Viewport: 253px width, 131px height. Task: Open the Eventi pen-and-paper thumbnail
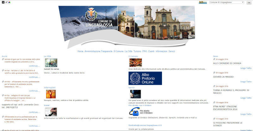[51, 112]
